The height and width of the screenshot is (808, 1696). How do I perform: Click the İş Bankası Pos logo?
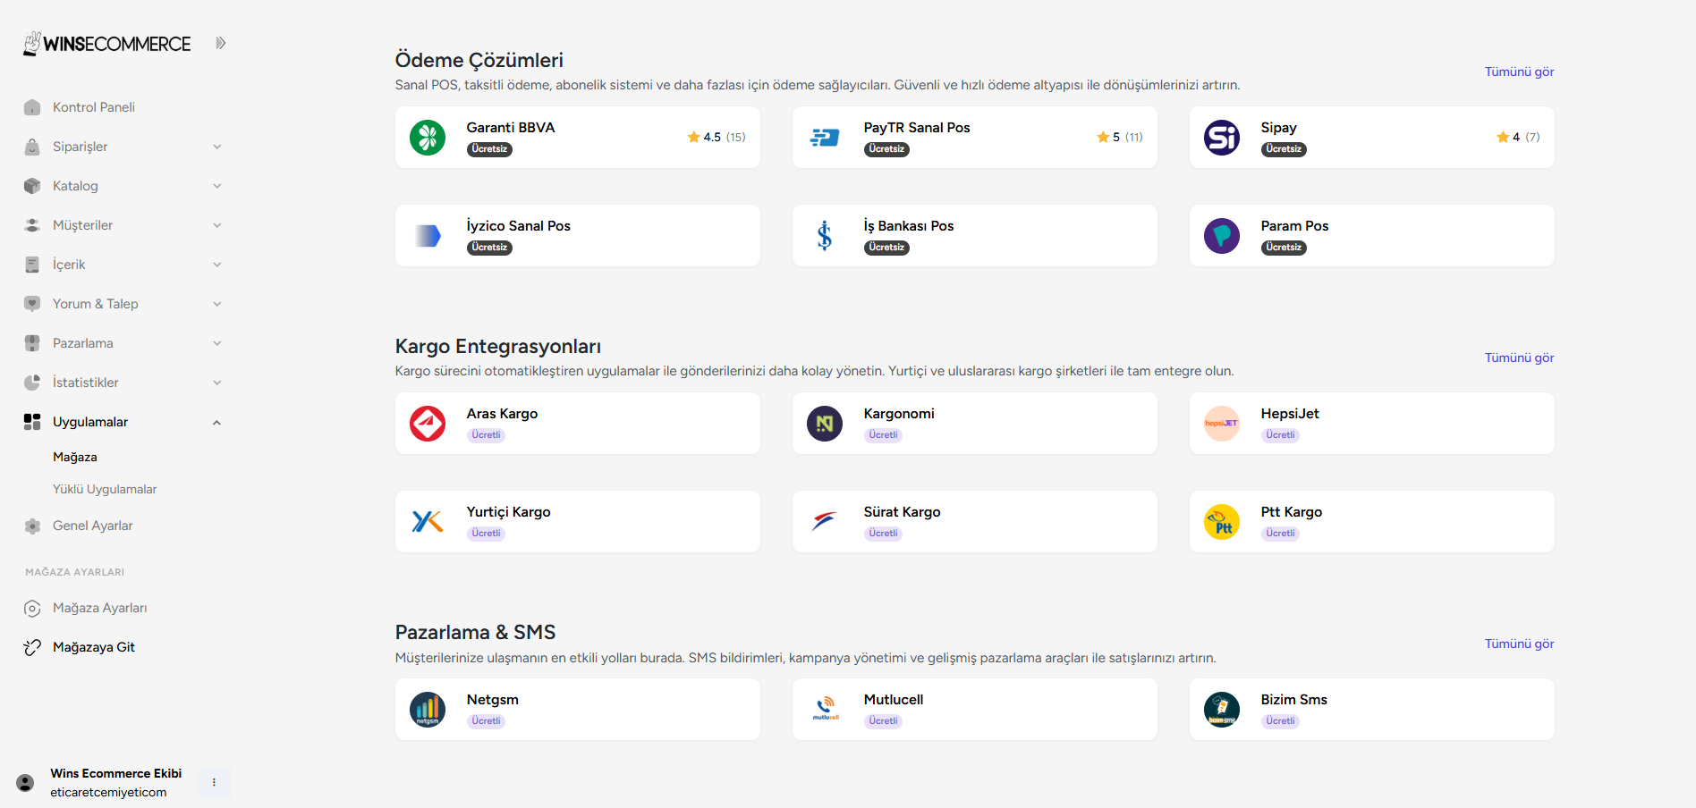tap(825, 236)
